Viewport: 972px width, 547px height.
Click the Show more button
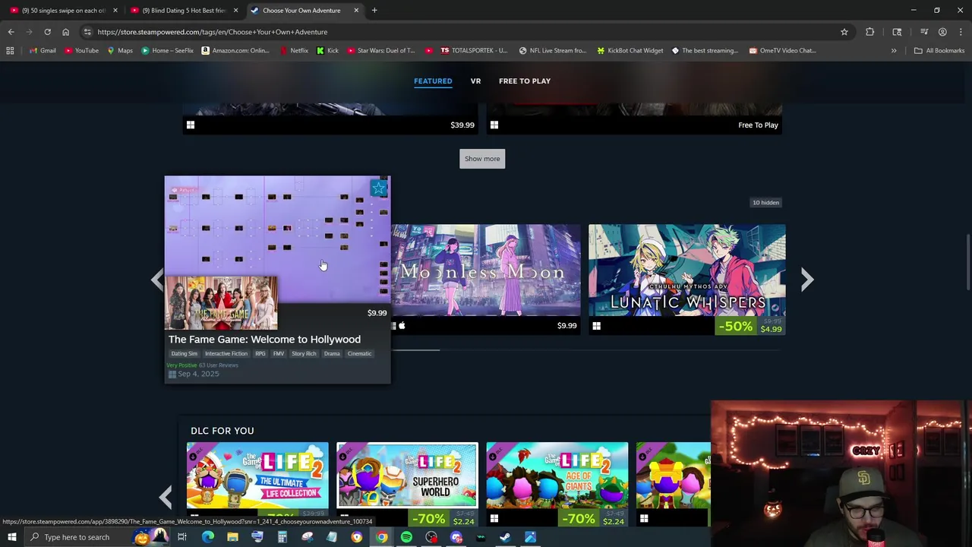tap(482, 159)
